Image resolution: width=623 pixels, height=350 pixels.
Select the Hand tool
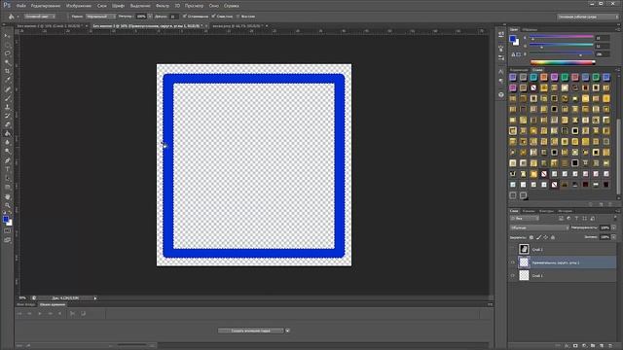tap(7, 196)
